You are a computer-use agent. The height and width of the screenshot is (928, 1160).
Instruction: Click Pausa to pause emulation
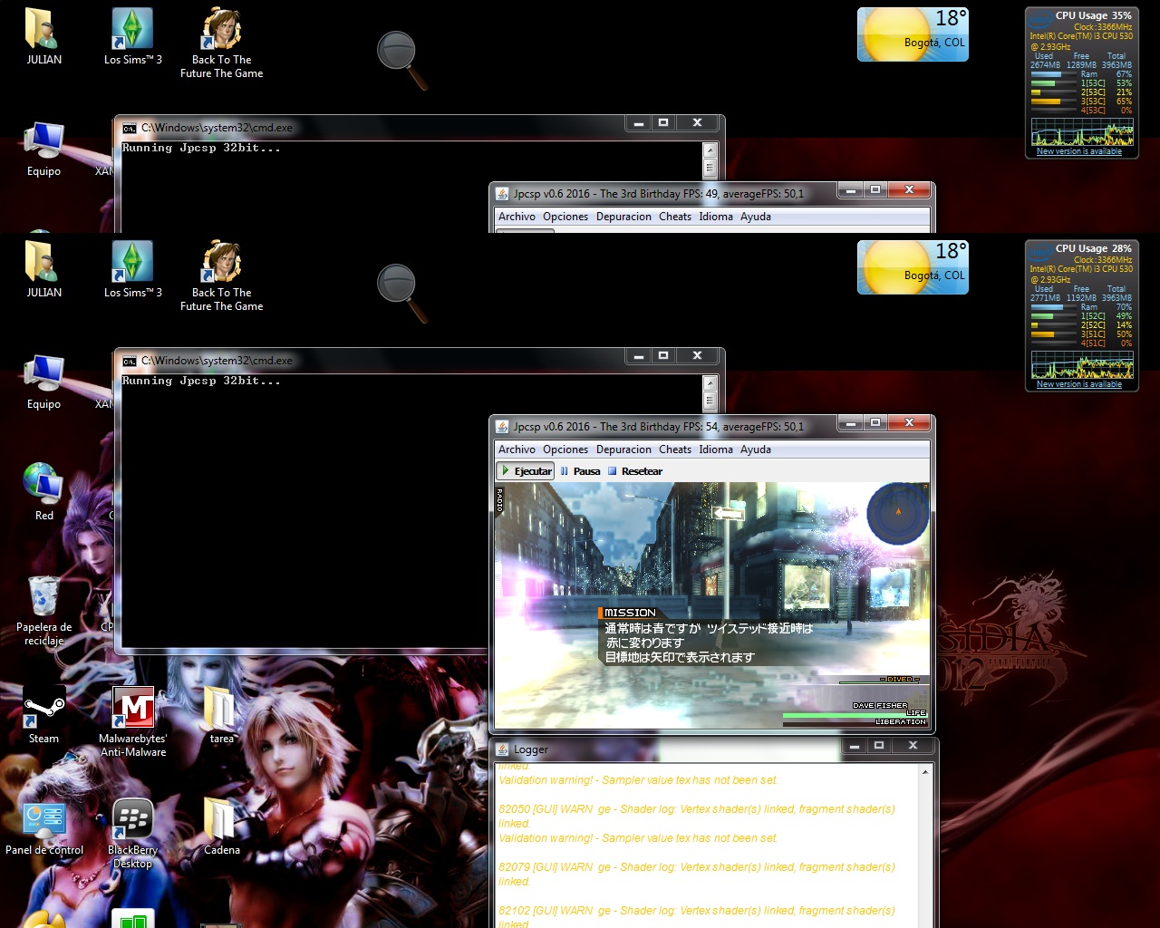pyautogui.click(x=580, y=471)
